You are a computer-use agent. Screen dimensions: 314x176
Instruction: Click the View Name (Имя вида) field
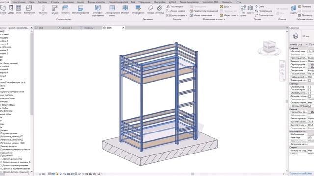coord(311,138)
